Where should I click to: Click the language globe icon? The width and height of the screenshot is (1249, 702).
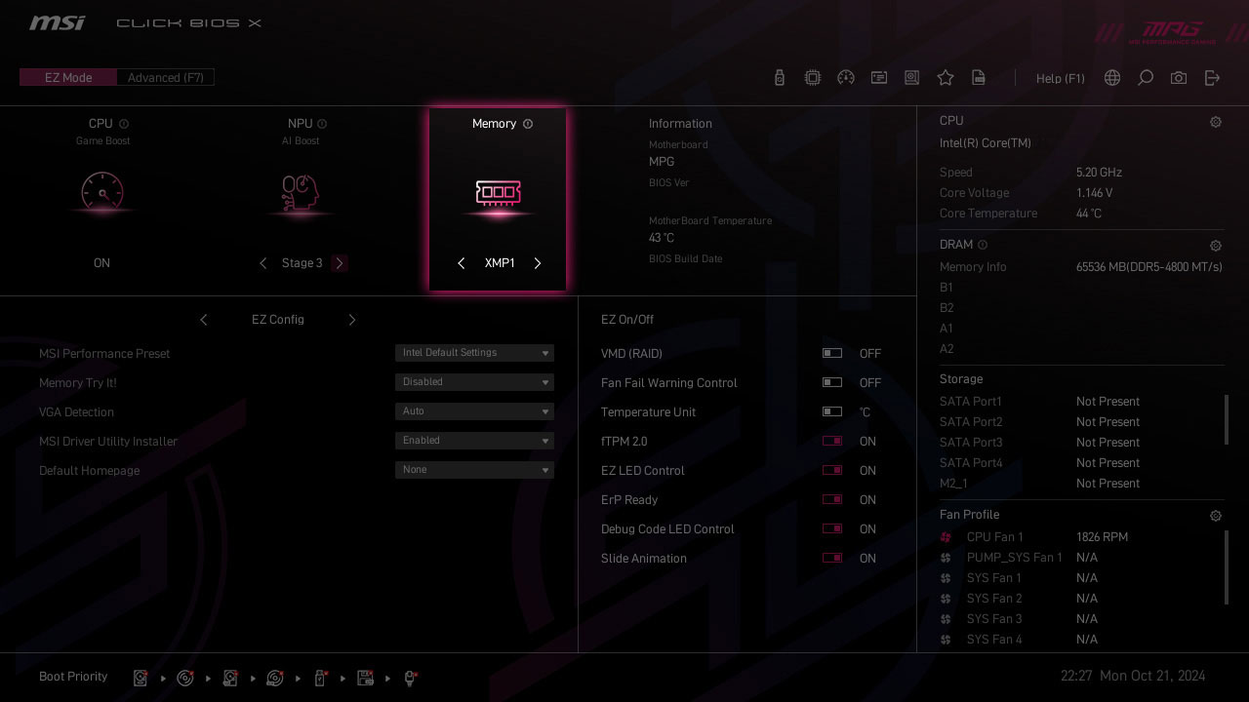(1112, 78)
